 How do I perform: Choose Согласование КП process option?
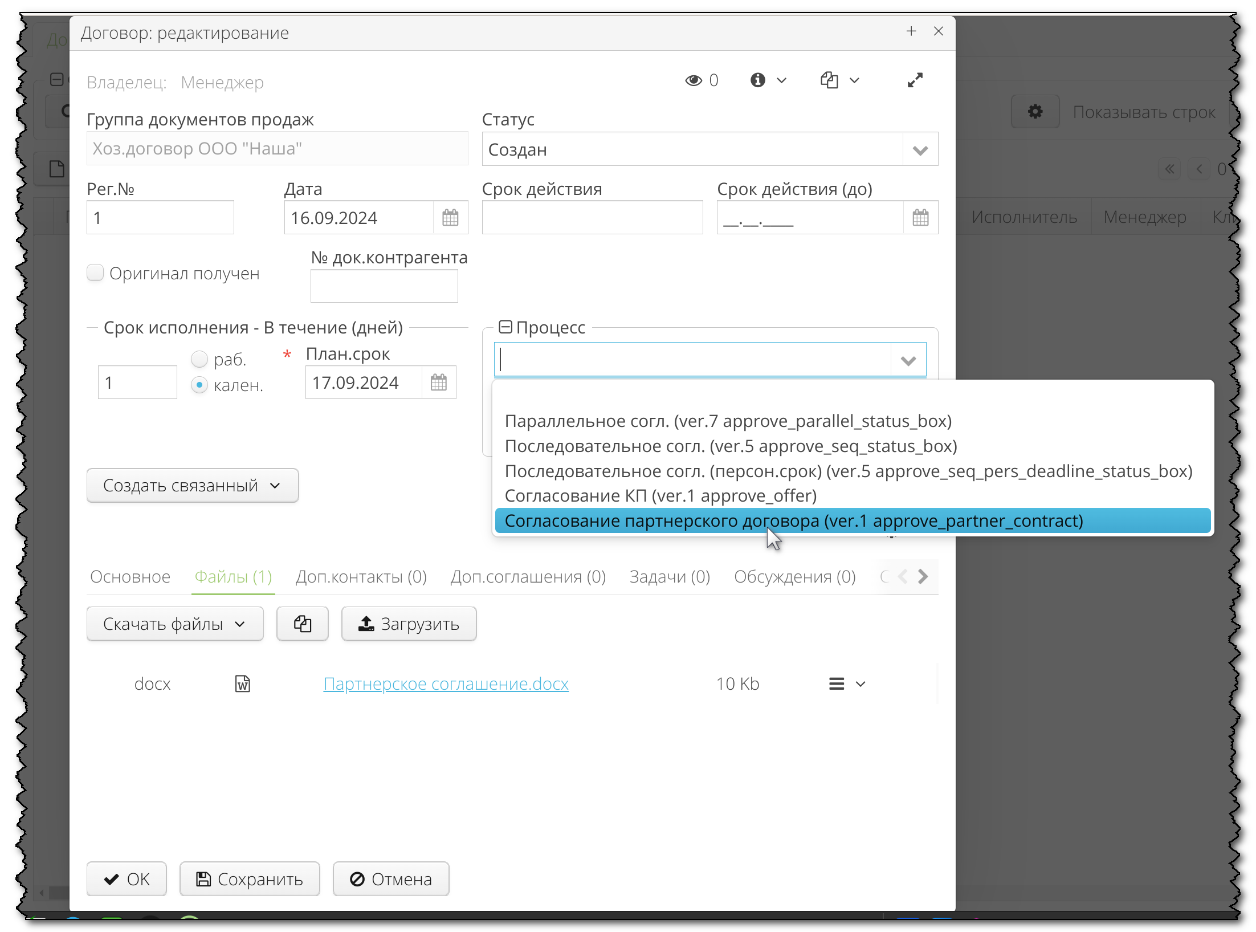(x=660, y=496)
